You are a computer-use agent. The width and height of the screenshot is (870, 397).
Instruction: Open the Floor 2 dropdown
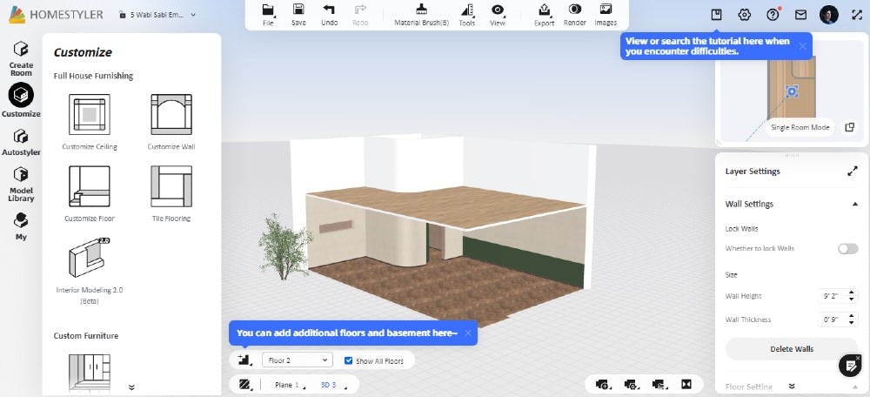(297, 360)
